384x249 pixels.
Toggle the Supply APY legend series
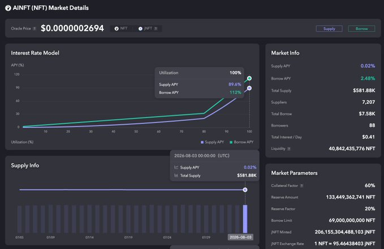click(212, 142)
